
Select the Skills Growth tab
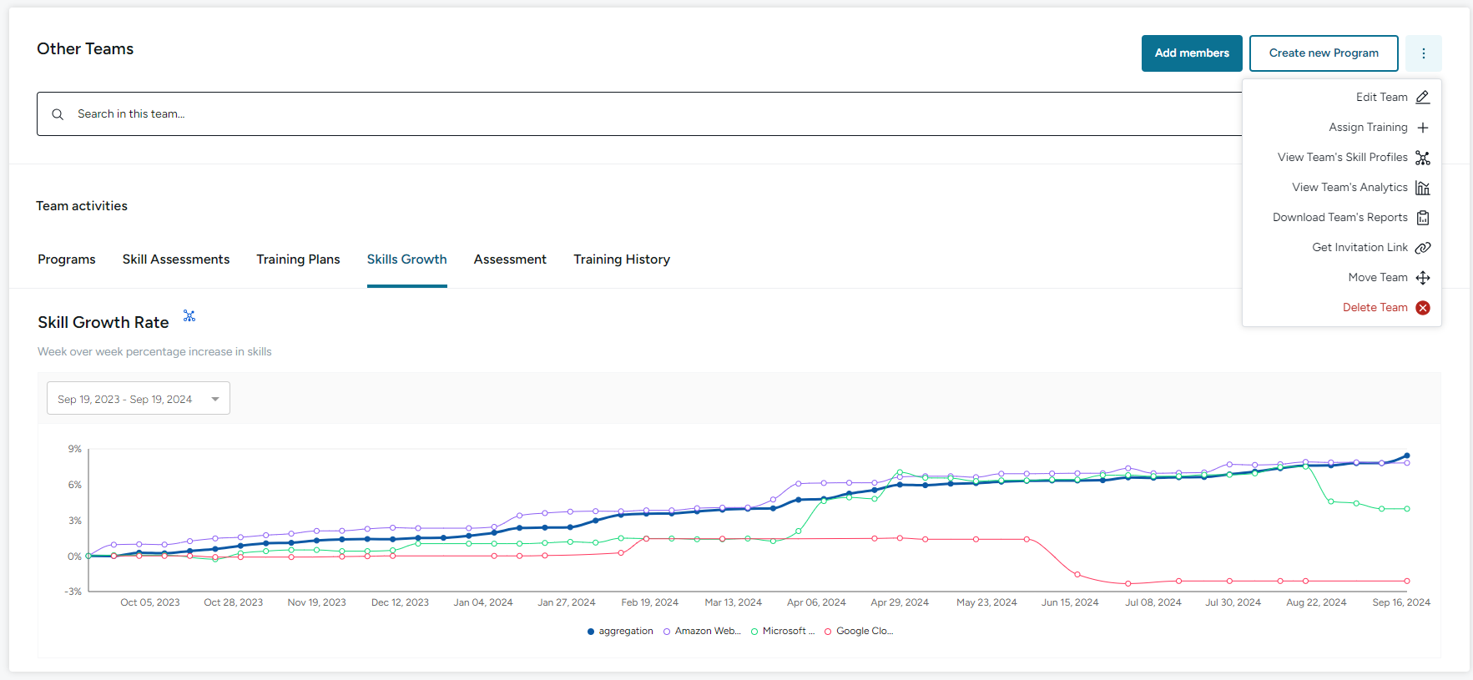pyautogui.click(x=407, y=259)
